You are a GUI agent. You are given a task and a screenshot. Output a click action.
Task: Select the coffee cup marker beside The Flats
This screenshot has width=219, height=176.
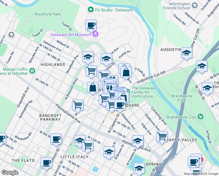(46, 163)
